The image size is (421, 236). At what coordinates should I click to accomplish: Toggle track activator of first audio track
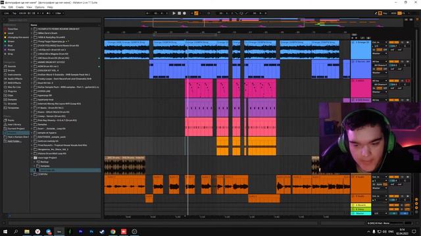coord(394,42)
